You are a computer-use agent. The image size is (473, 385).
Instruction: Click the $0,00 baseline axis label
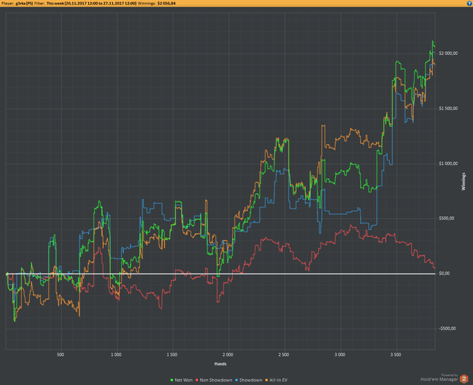click(x=445, y=274)
